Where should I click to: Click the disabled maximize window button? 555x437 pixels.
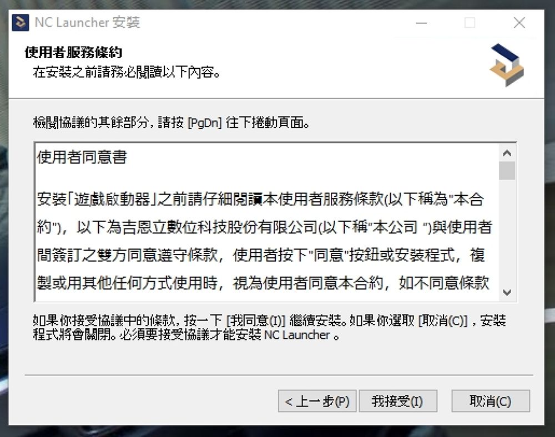tap(470, 23)
